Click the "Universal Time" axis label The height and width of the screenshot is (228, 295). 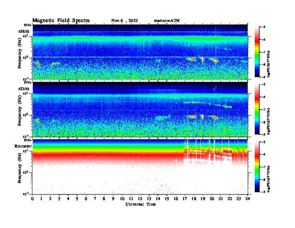[140, 204]
